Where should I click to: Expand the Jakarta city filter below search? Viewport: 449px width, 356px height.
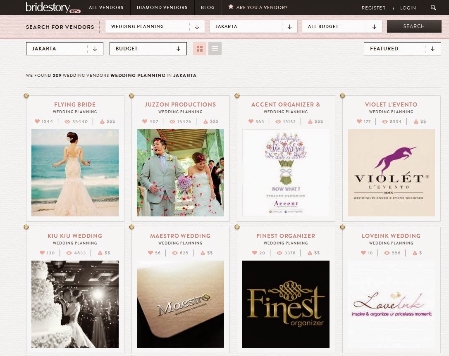click(x=65, y=49)
